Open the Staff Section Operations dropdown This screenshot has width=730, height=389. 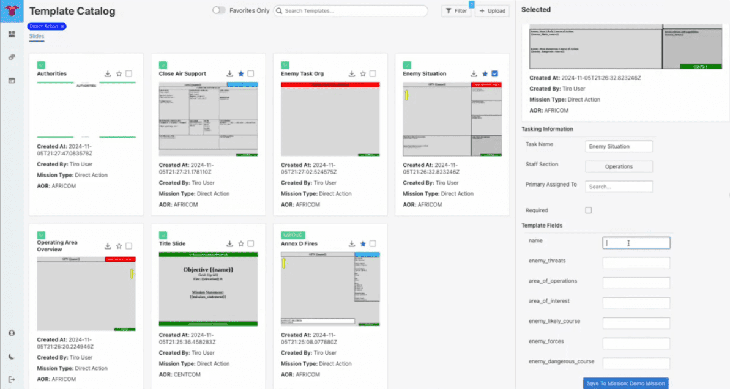coord(619,166)
